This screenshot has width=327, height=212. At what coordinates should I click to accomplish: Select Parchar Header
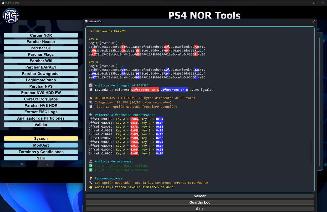[x=41, y=42]
